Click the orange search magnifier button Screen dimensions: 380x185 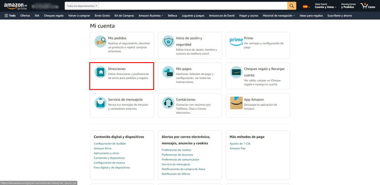[x=292, y=6]
